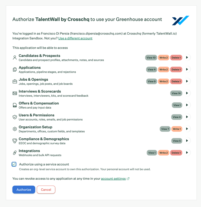Image resolution: width=201 pixels, height=207 pixels.
Task: Click the Candidates & Prospects person icon
Action: (15, 58)
